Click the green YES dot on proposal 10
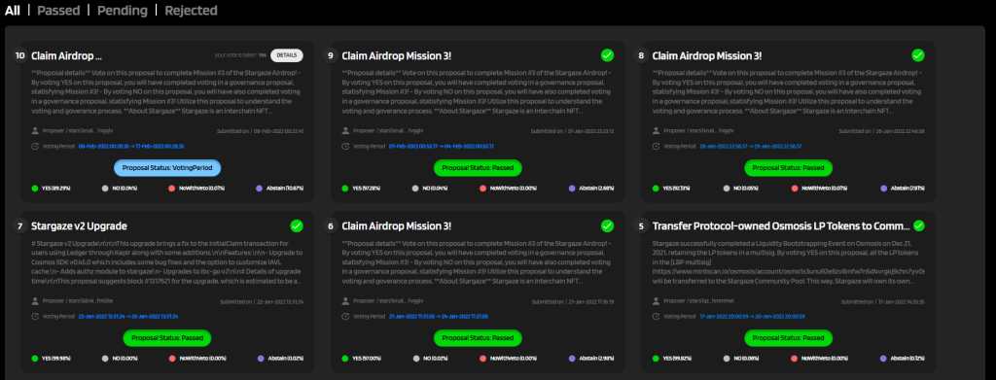The image size is (996, 380). (x=34, y=189)
